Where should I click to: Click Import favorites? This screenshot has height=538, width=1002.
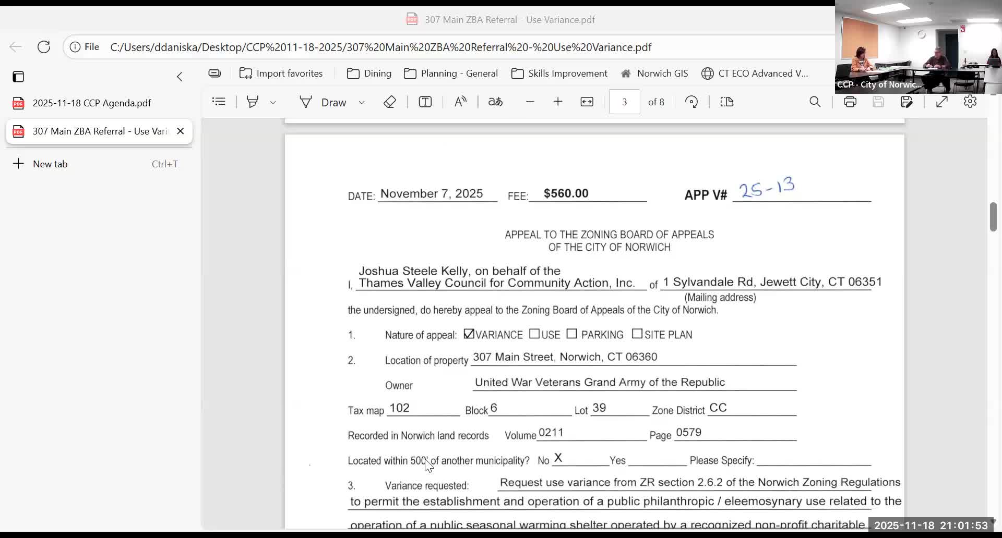(x=281, y=74)
